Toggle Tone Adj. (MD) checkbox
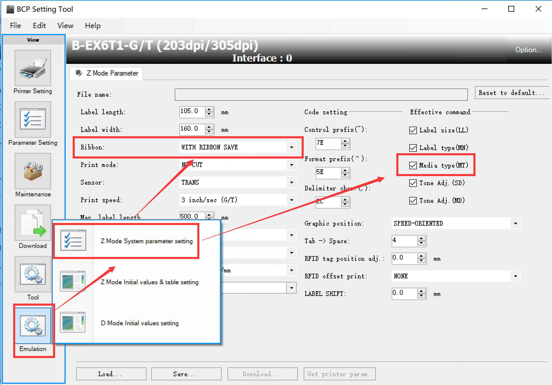The height and width of the screenshot is (385, 552). tap(413, 200)
